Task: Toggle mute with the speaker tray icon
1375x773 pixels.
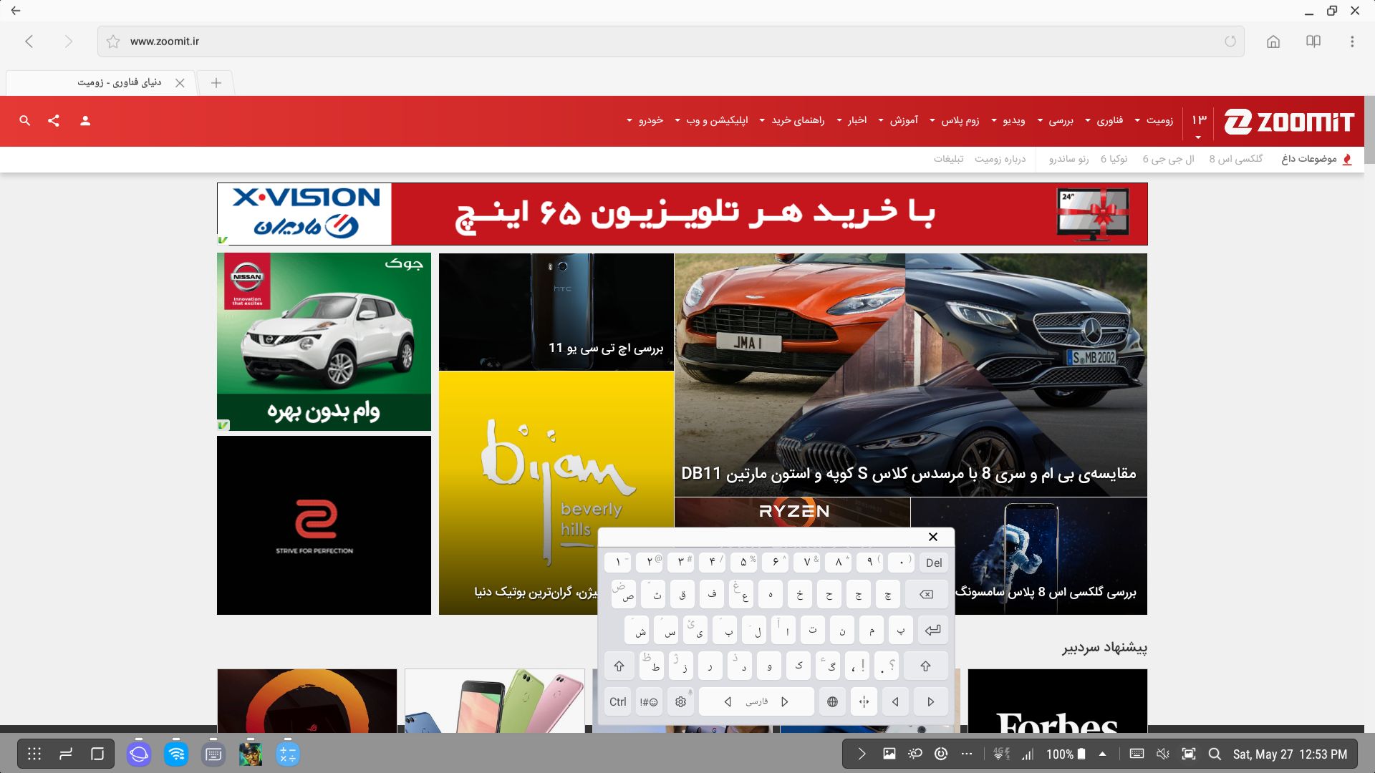Action: tap(1163, 754)
